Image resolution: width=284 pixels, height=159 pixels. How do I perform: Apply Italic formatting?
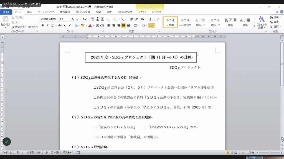(47, 25)
